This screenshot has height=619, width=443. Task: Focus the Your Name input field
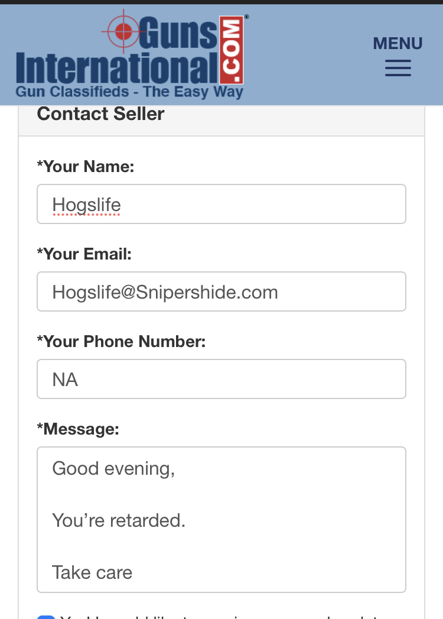221,204
